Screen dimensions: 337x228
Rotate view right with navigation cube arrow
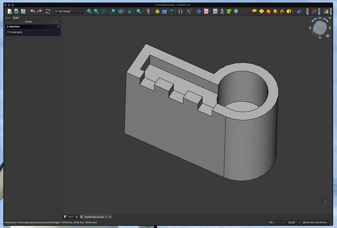(330, 28)
